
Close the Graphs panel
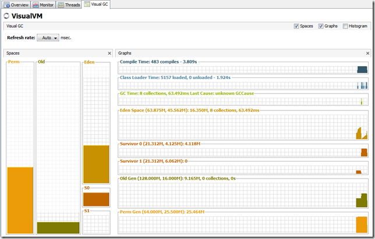[x=367, y=53]
